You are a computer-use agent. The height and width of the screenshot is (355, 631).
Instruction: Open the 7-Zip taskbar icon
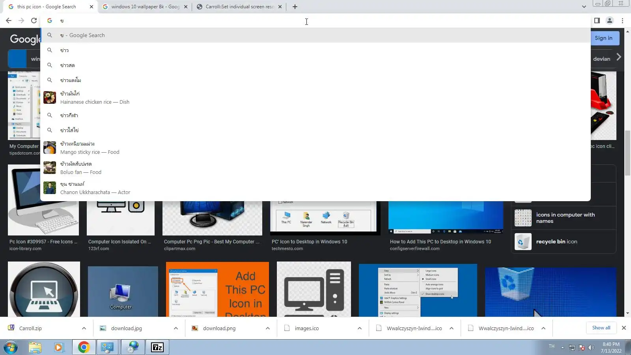[157, 348]
